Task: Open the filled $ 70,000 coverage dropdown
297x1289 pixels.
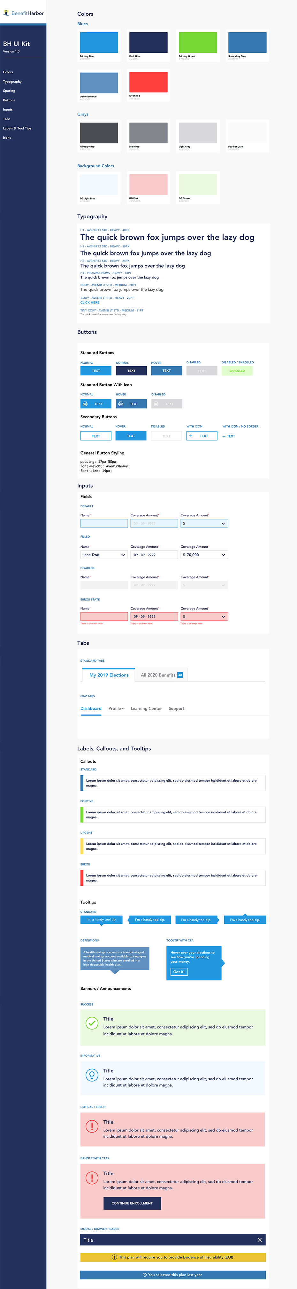Action: tap(204, 555)
